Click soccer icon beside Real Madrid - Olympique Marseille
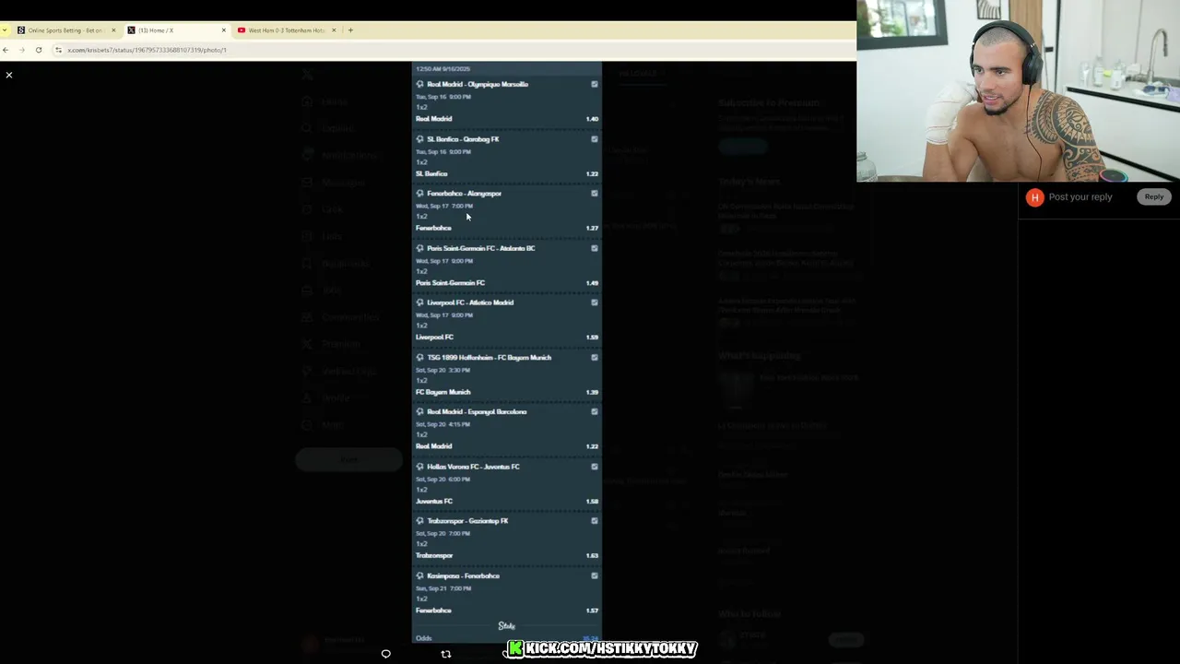 (x=420, y=84)
